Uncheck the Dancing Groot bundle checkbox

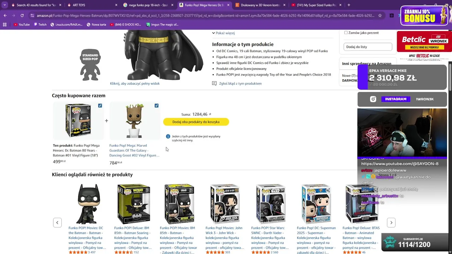tap(156, 105)
